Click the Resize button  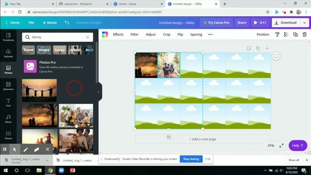tap(50, 23)
